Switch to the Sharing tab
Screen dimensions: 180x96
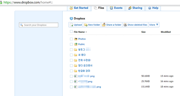[135, 8]
